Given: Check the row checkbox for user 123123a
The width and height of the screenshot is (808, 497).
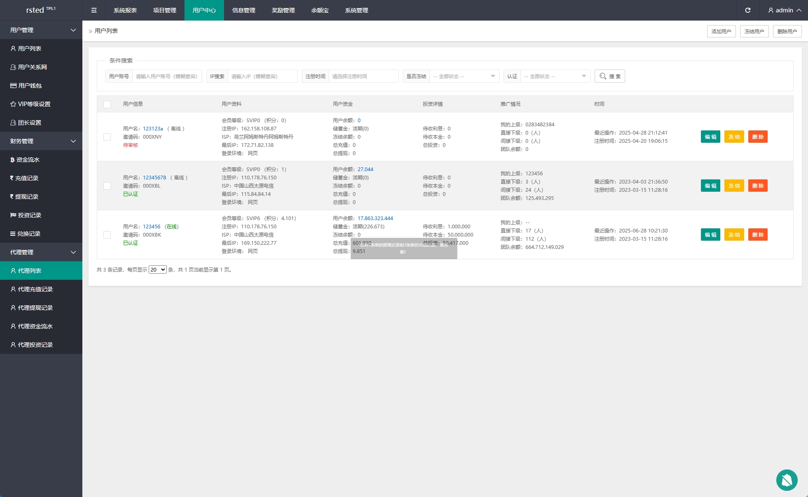Looking at the screenshot, I should [107, 137].
